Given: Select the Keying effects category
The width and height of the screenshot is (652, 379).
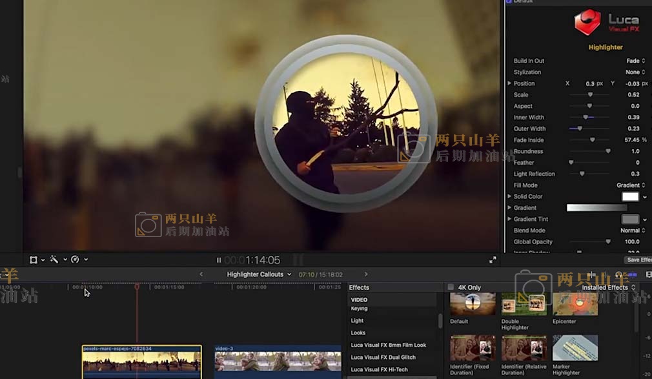Looking at the screenshot, I should click(x=359, y=309).
